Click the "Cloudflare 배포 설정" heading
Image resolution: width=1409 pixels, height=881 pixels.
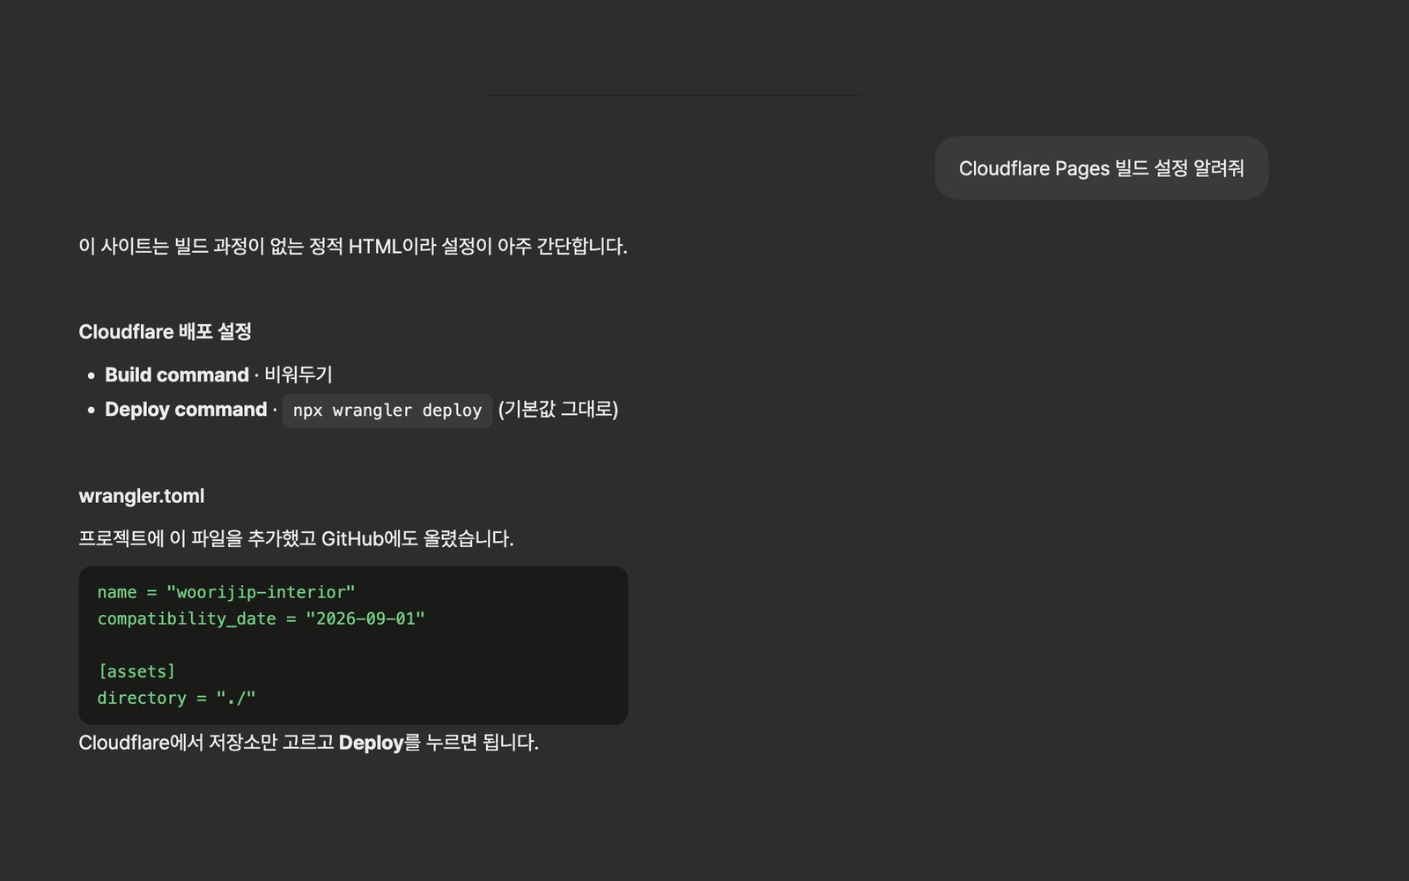(165, 332)
